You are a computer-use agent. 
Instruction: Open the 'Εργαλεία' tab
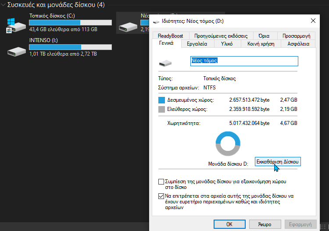[x=197, y=44]
